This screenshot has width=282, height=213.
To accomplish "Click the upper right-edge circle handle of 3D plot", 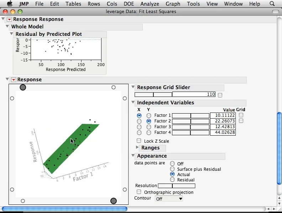I will pos(125,98).
